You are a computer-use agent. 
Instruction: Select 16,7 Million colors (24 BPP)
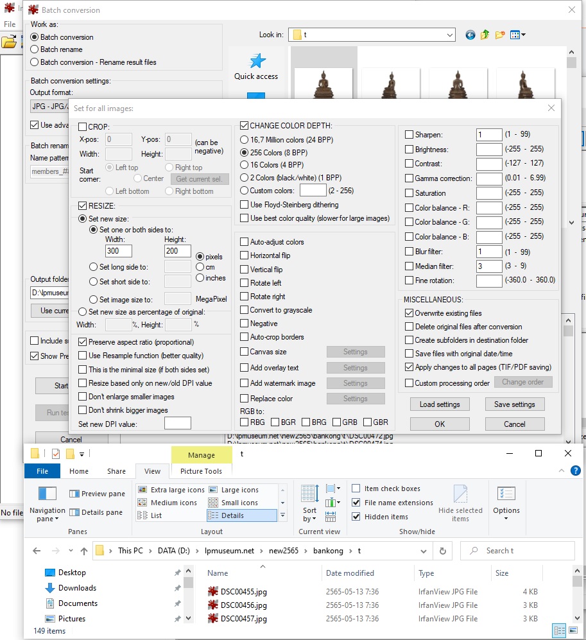(x=244, y=139)
